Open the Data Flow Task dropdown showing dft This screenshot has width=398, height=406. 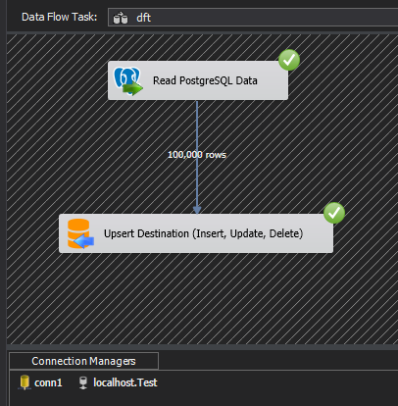253,18
